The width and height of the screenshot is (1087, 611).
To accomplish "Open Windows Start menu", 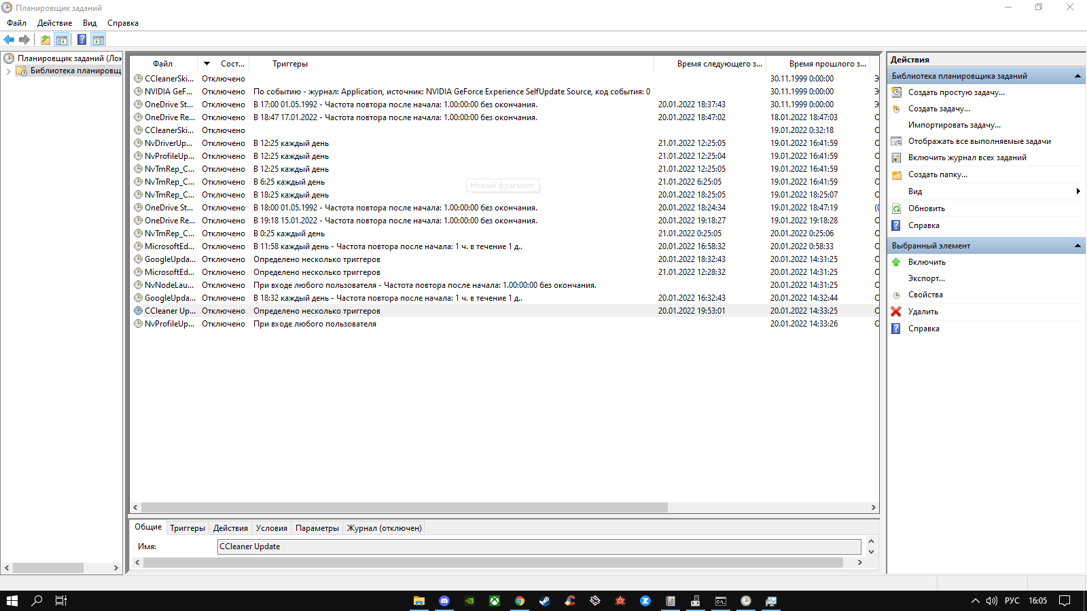I will click(x=12, y=601).
